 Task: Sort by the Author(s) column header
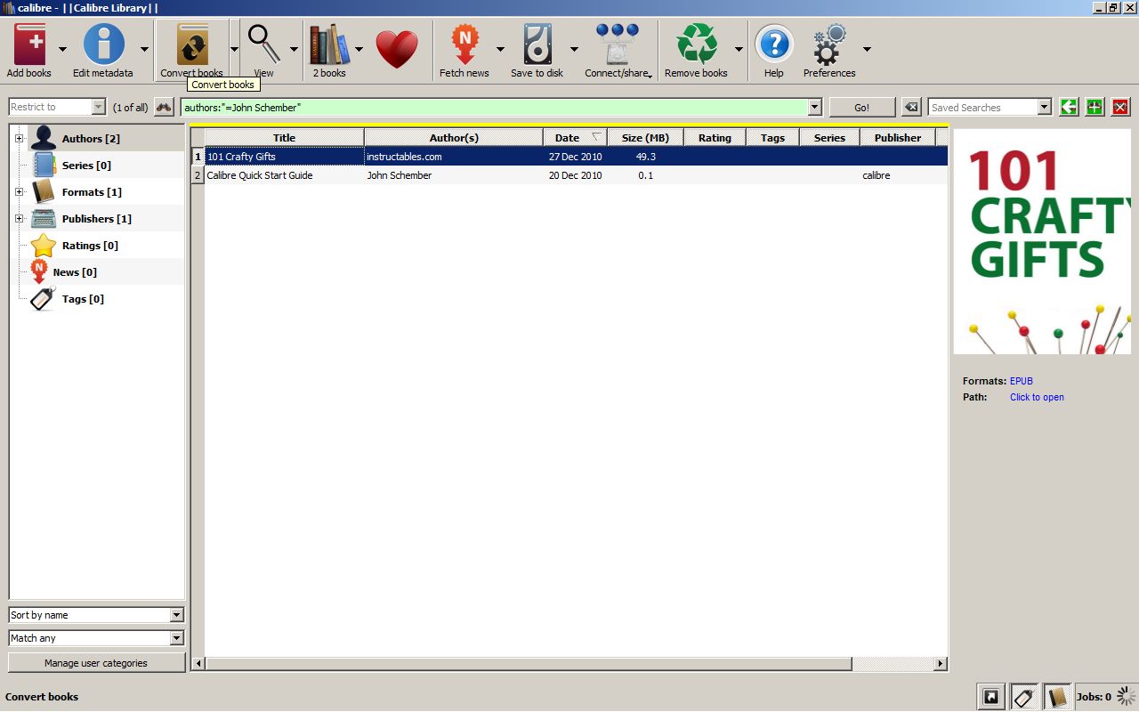pos(454,138)
